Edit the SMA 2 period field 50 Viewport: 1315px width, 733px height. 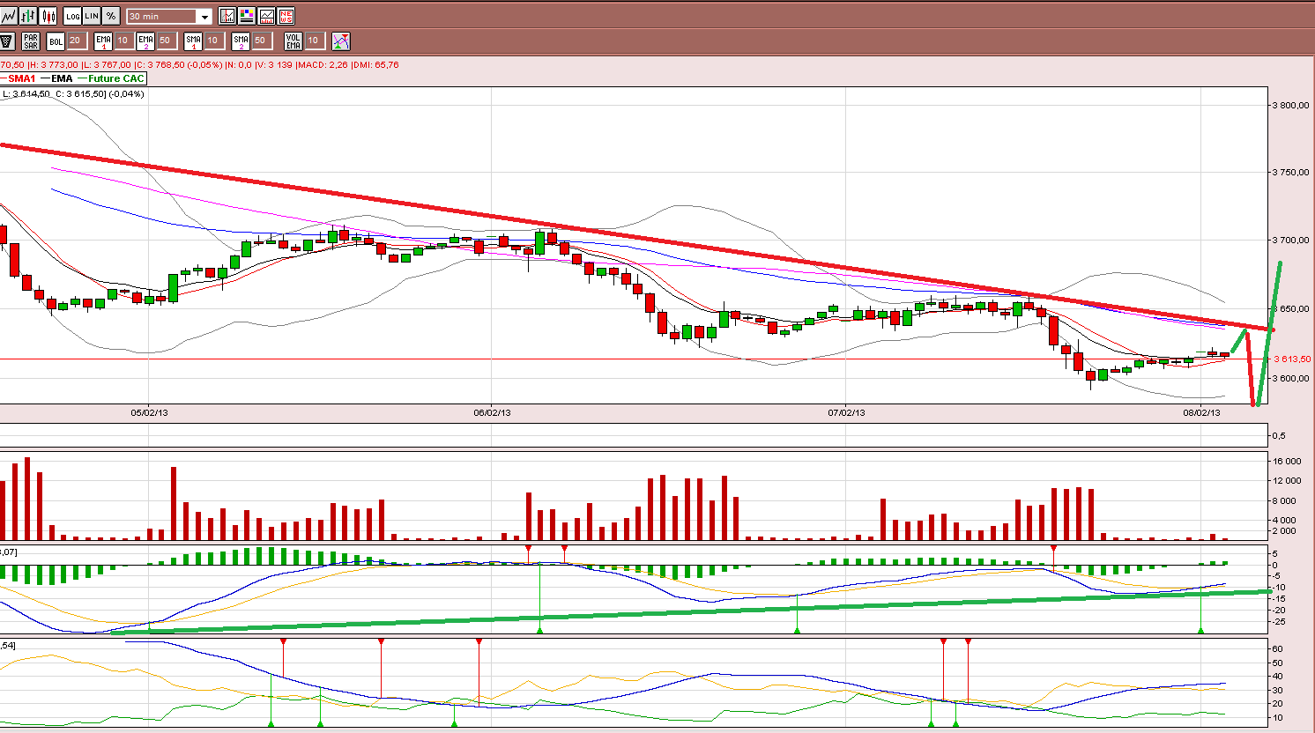tap(261, 41)
